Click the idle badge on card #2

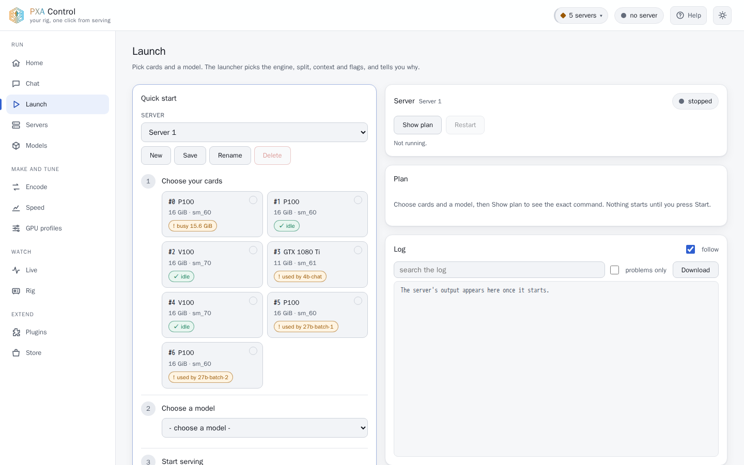tap(181, 276)
